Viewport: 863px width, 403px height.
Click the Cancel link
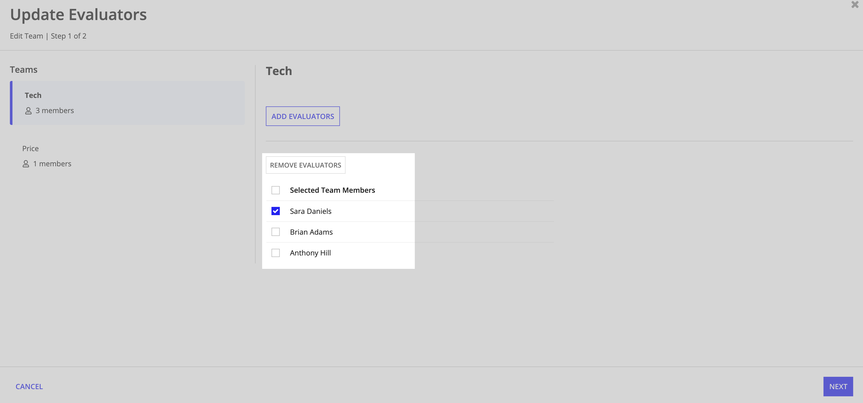(x=29, y=387)
